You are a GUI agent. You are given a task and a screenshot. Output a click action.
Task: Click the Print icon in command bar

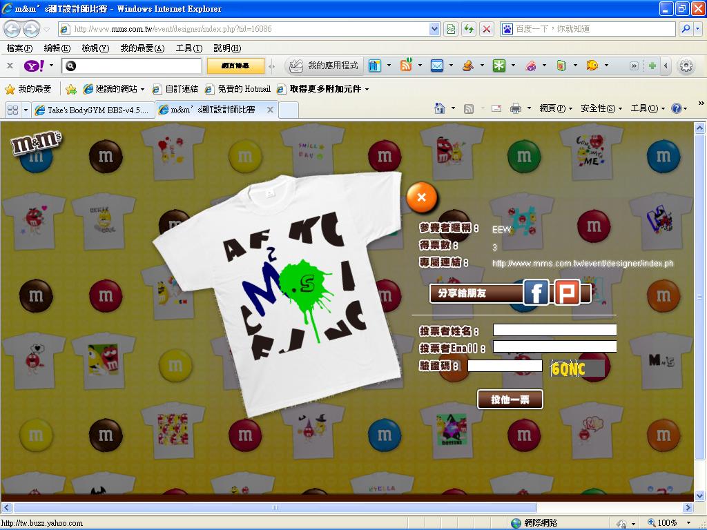click(x=515, y=108)
